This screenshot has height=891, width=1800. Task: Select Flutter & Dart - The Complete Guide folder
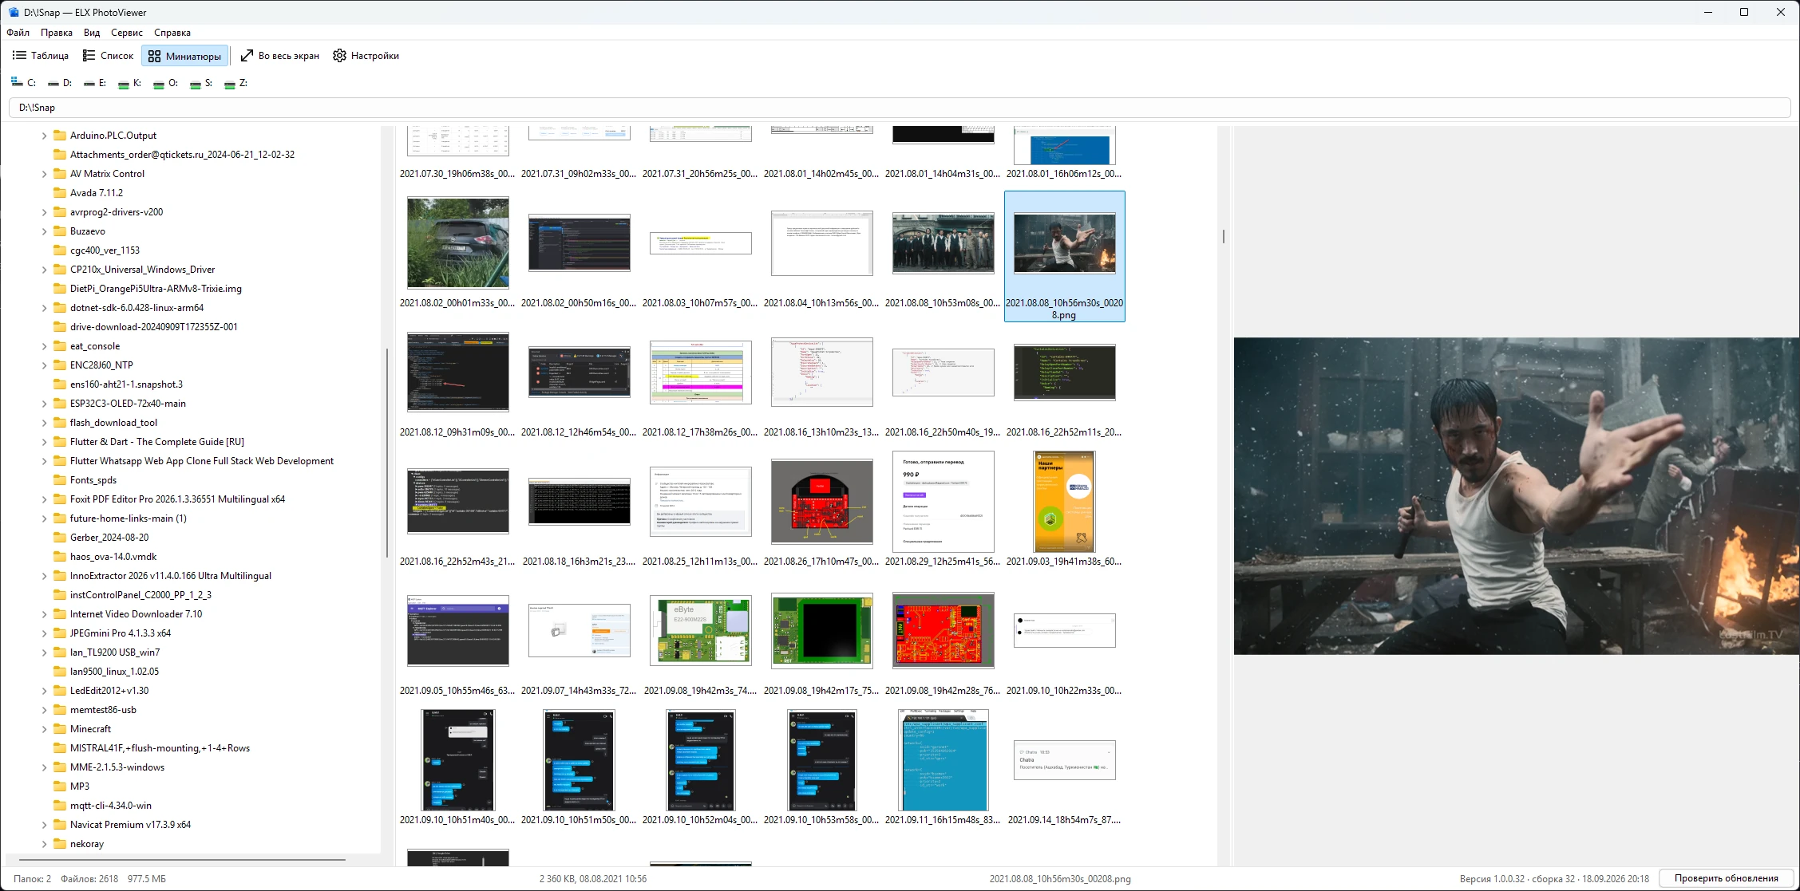coord(157,442)
